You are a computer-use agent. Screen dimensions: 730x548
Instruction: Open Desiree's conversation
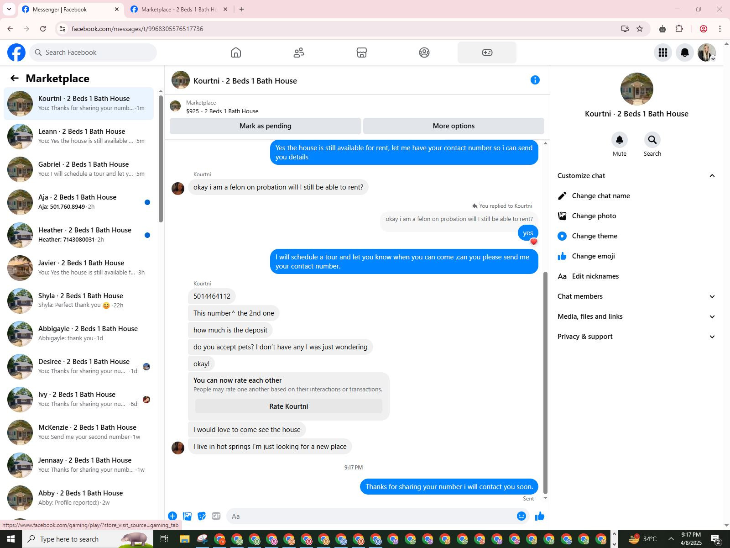78,366
